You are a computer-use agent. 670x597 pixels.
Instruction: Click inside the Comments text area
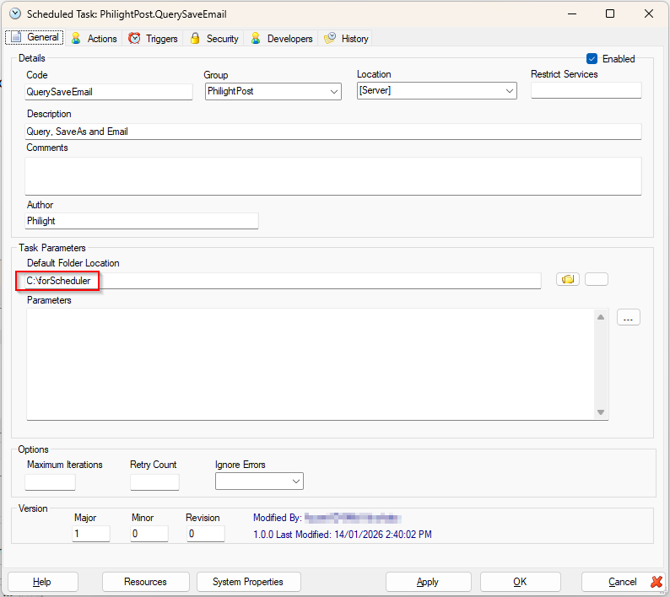(332, 176)
